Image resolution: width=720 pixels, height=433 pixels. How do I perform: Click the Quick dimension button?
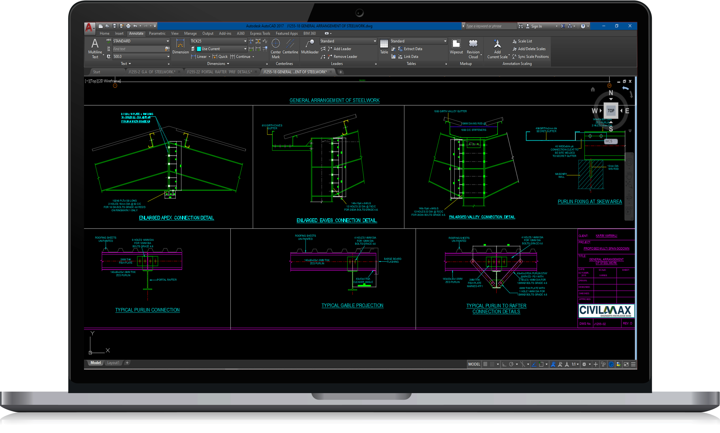click(x=220, y=56)
